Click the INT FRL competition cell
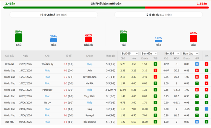The height and width of the screenshot is (128, 211). [x=9, y=122]
